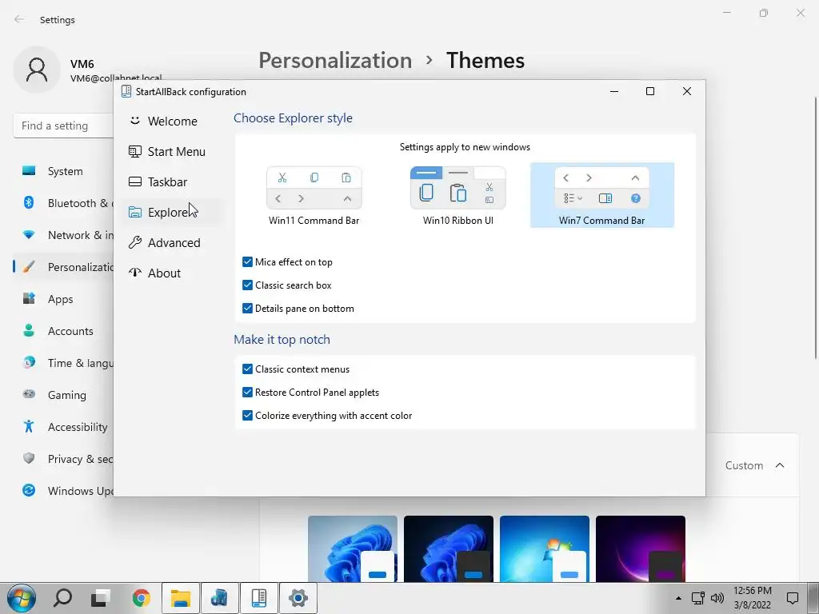Open Bluetooth settings in Settings sidebar
This screenshot has height=614, width=819.
[x=62, y=203]
